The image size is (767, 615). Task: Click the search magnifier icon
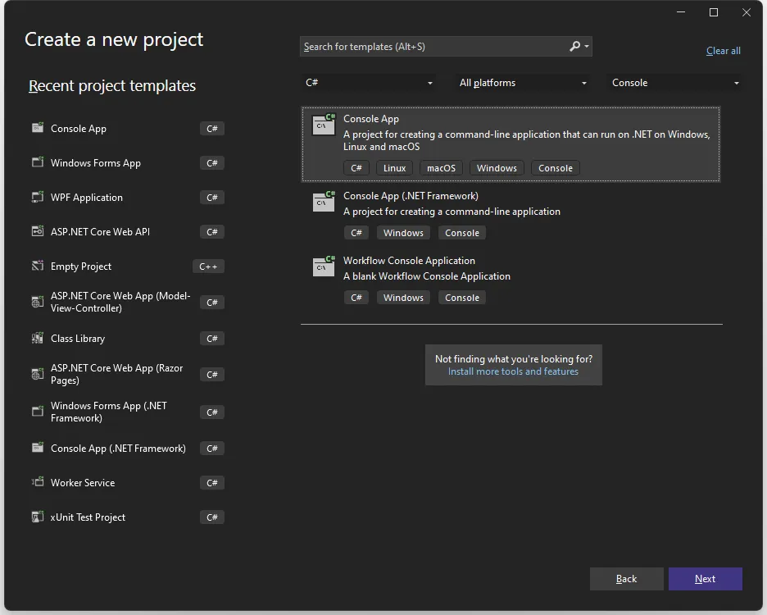(x=575, y=47)
